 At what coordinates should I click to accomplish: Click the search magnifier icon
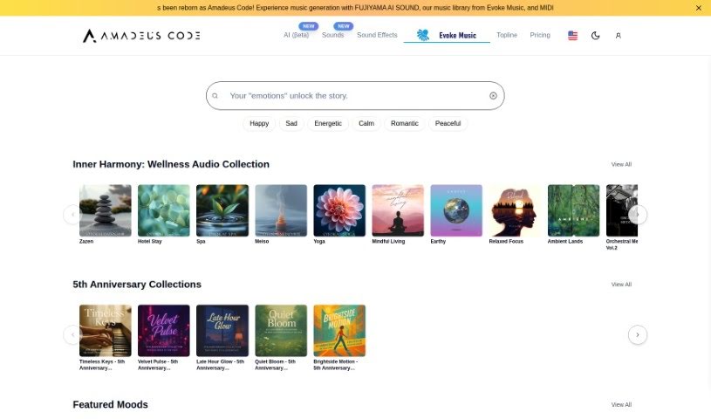click(215, 96)
